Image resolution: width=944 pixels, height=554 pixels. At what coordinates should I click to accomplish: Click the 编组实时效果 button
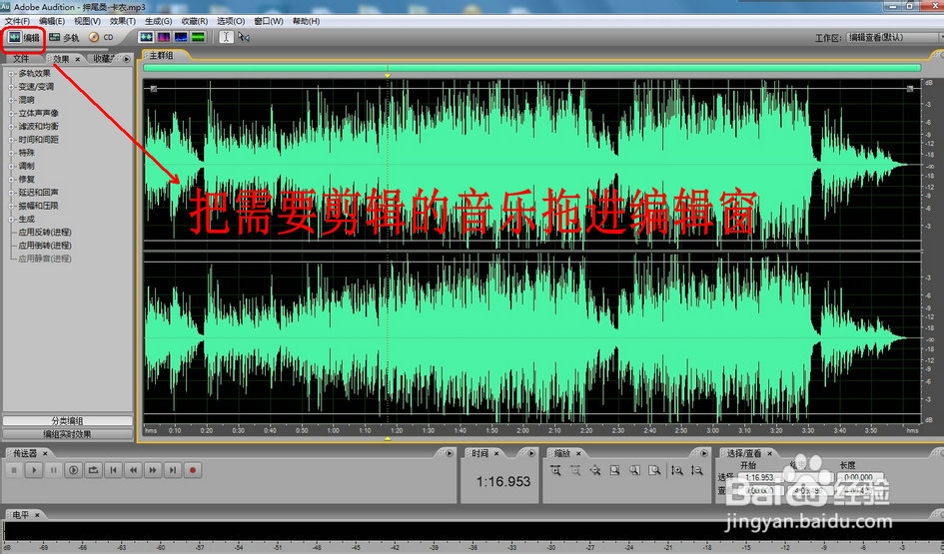click(x=68, y=433)
